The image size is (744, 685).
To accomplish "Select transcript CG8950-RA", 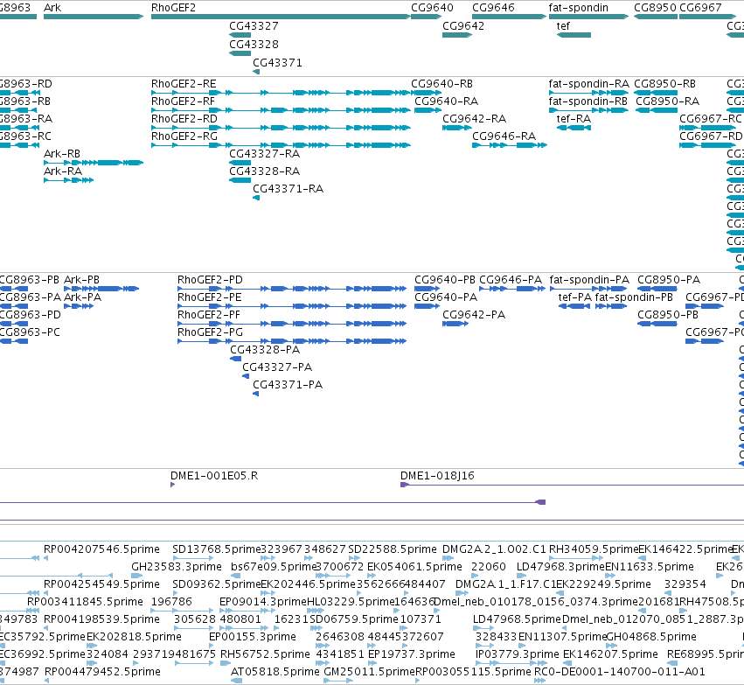I will (x=657, y=110).
